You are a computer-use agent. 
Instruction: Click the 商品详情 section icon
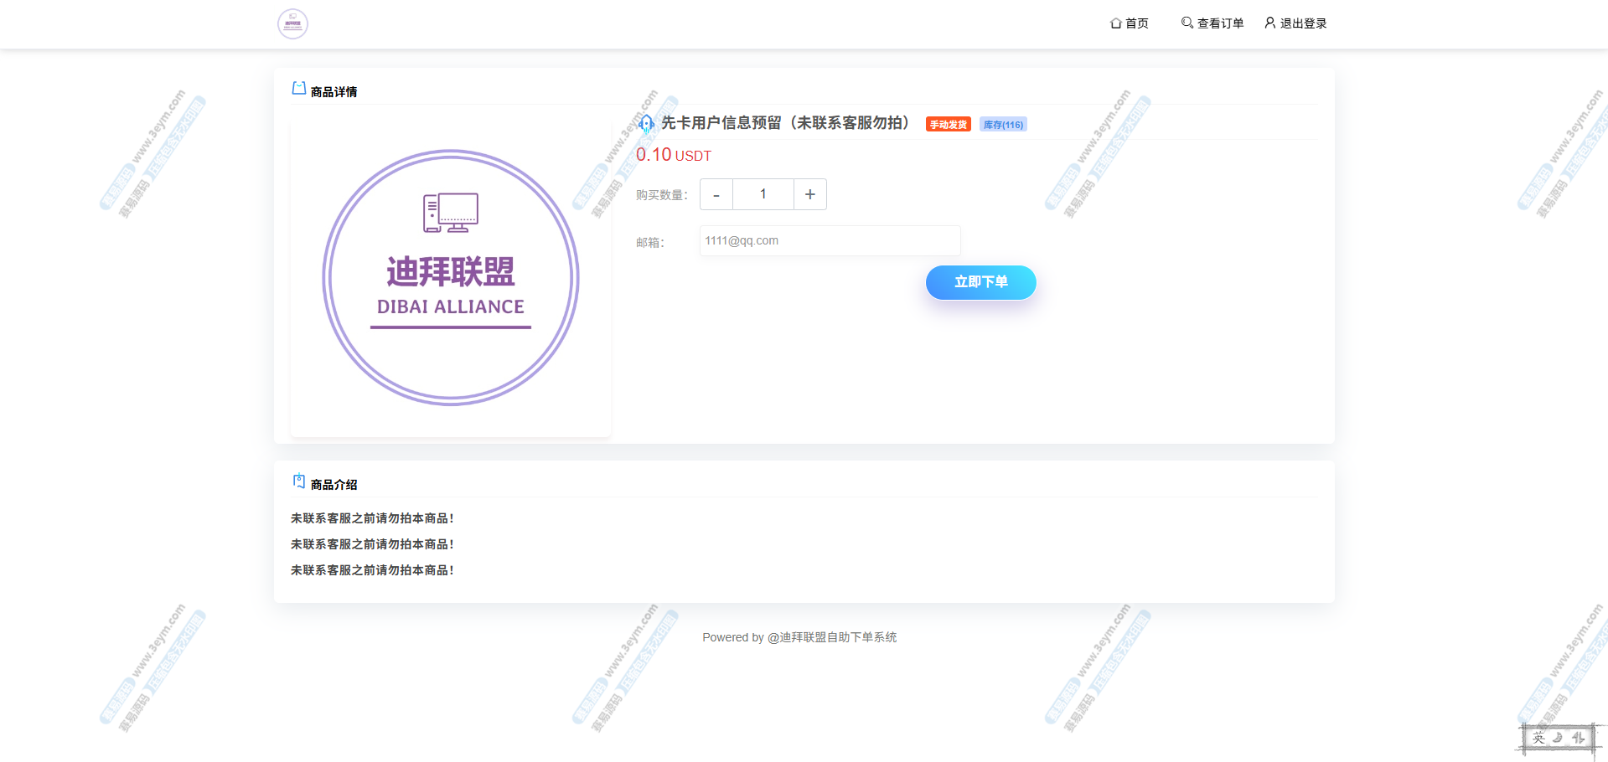(x=298, y=89)
